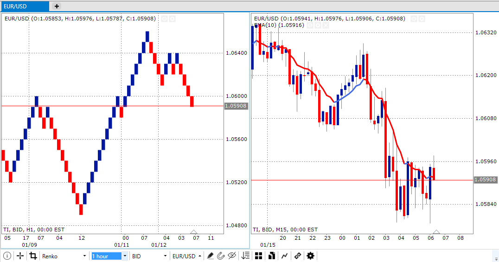
Task: Click left Renko chart's header visibility icon
Action: coord(164,19)
